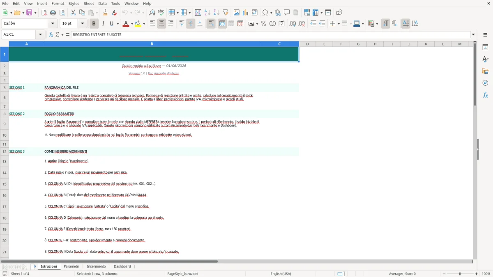Viewport: 493px width, 277px height.
Task: Toggle Underline formatting
Action: pyautogui.click(x=112, y=24)
